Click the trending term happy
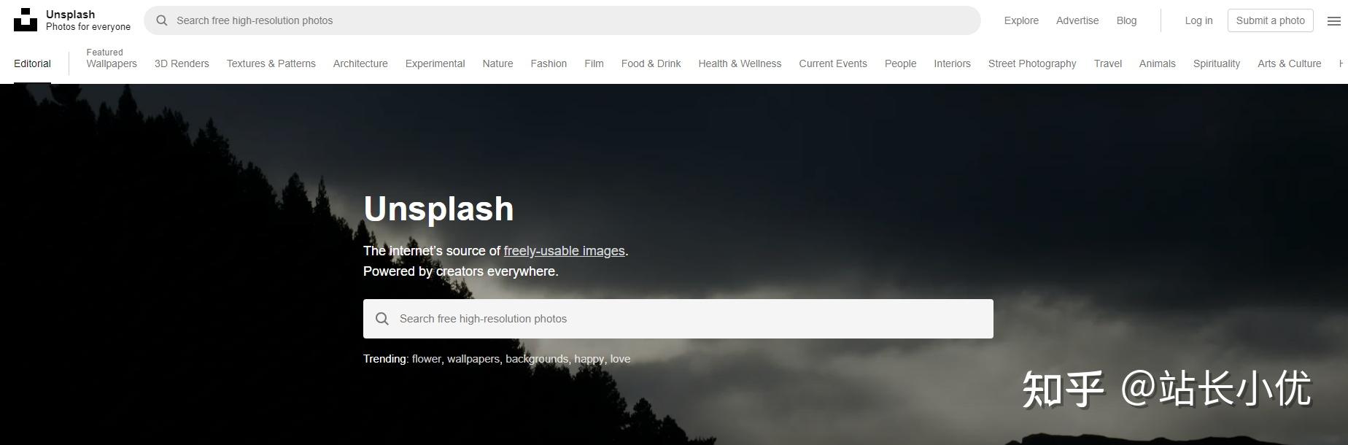 589,359
